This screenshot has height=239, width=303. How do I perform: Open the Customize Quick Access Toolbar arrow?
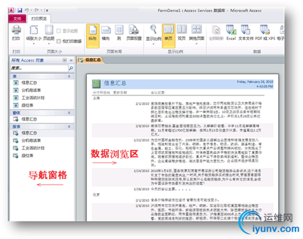(47, 10)
